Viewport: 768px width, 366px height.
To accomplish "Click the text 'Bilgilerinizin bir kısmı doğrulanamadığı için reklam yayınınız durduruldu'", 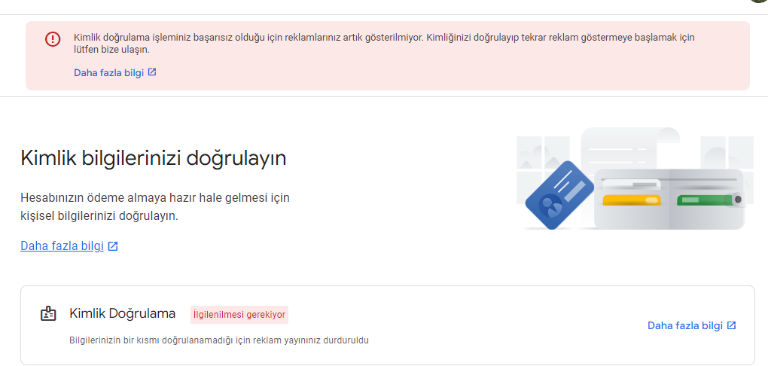I will [219, 340].
